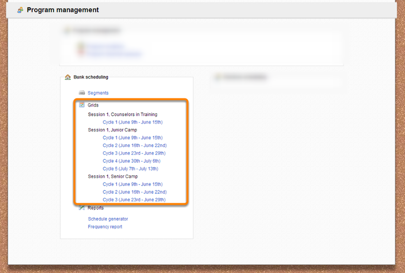Click the Reports section label

pos(95,208)
